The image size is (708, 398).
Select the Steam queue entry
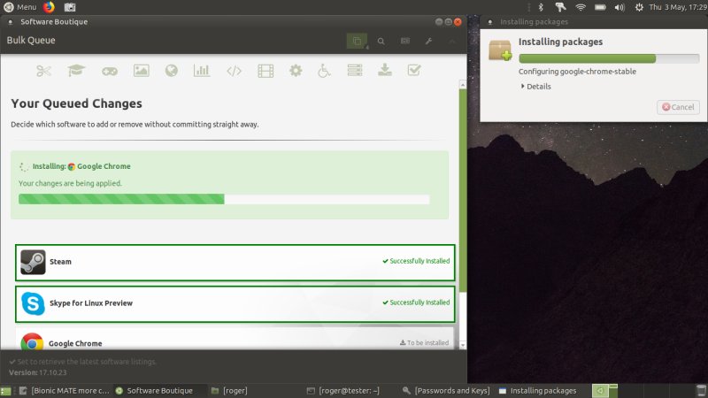coord(235,262)
